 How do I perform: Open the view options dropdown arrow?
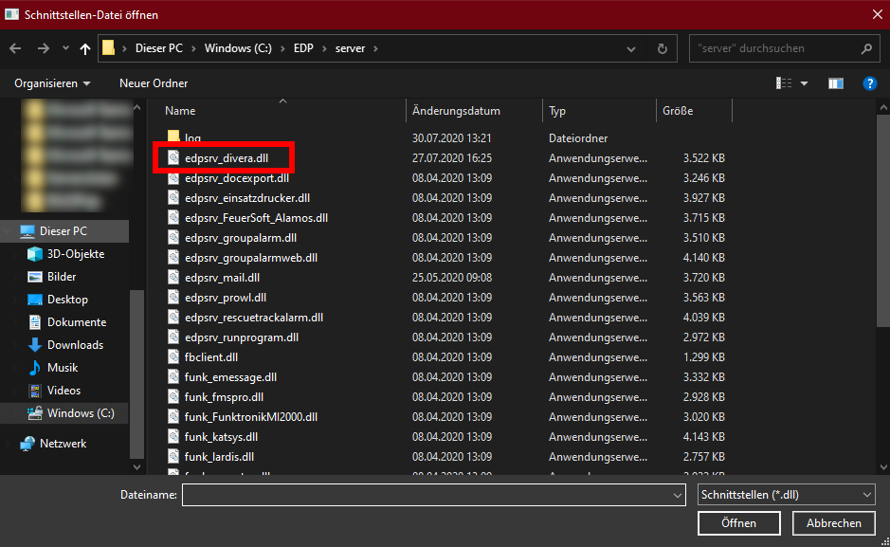pos(805,83)
